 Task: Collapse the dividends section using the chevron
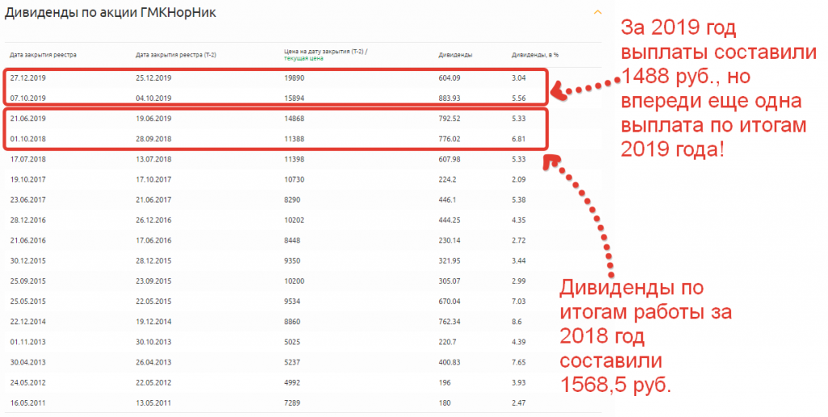pyautogui.click(x=598, y=13)
